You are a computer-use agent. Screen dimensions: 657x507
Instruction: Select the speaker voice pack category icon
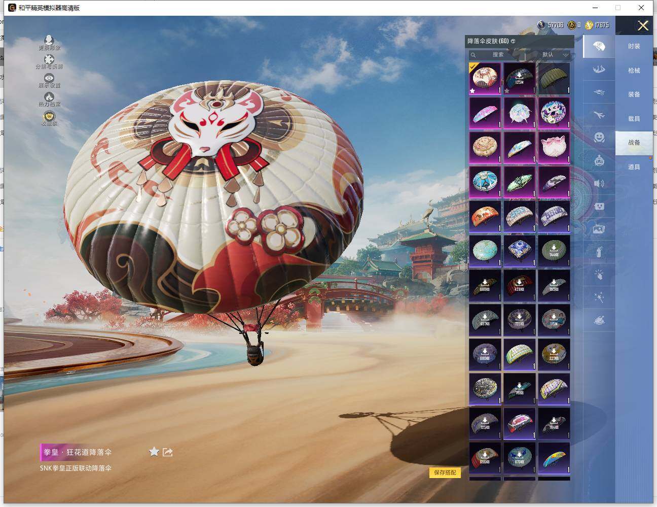599,183
